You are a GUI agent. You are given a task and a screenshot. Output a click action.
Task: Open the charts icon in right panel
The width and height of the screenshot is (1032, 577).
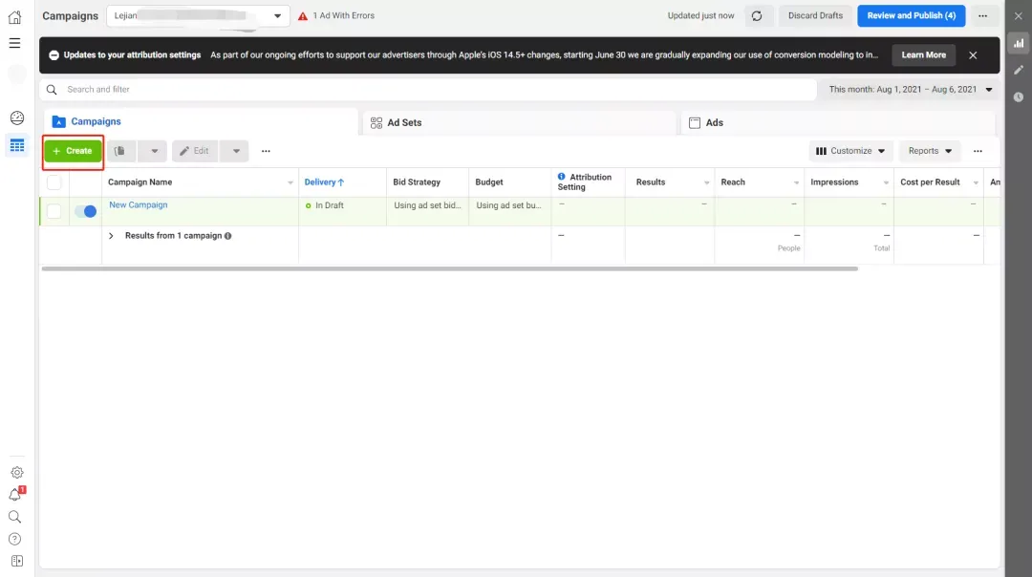point(1019,43)
